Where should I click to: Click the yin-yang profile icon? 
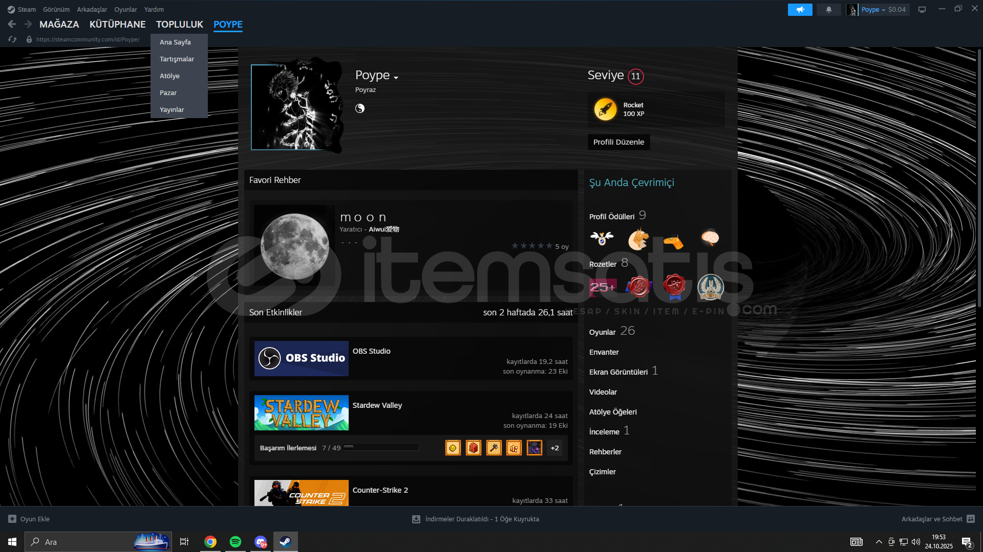pyautogui.click(x=360, y=108)
